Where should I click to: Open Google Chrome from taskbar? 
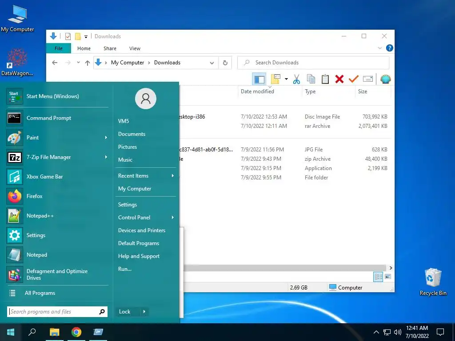point(76,332)
